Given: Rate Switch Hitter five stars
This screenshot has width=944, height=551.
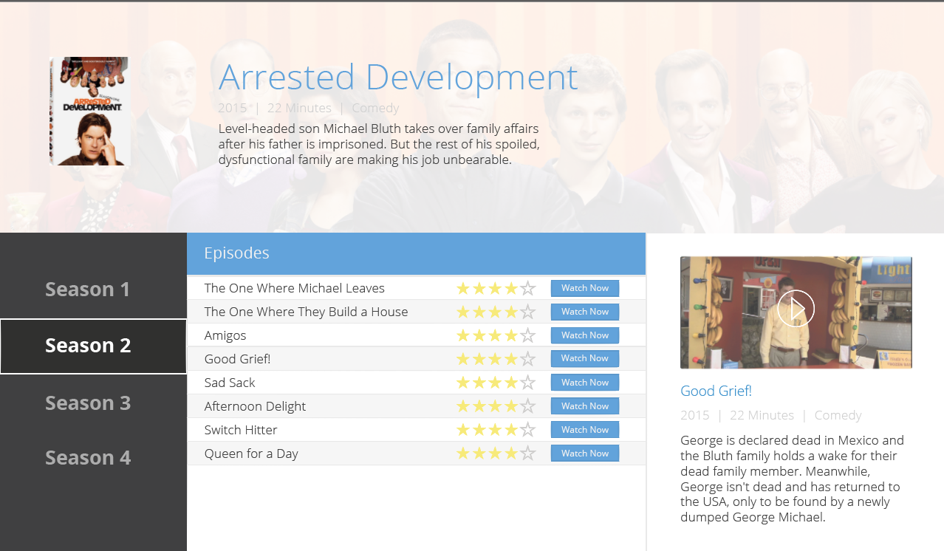Looking at the screenshot, I should (x=527, y=430).
